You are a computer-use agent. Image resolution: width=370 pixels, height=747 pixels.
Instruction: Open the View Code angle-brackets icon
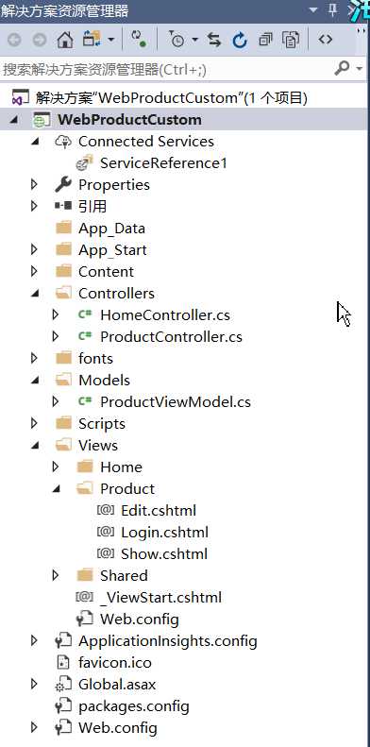click(x=326, y=40)
